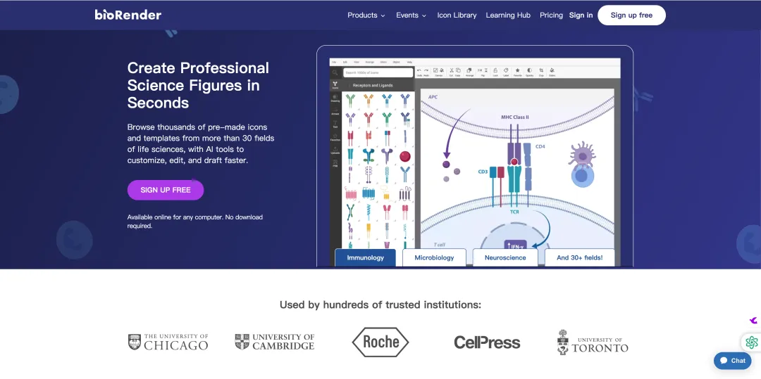Click the Search 1000s of icons field
761x379 pixels.
coord(378,72)
